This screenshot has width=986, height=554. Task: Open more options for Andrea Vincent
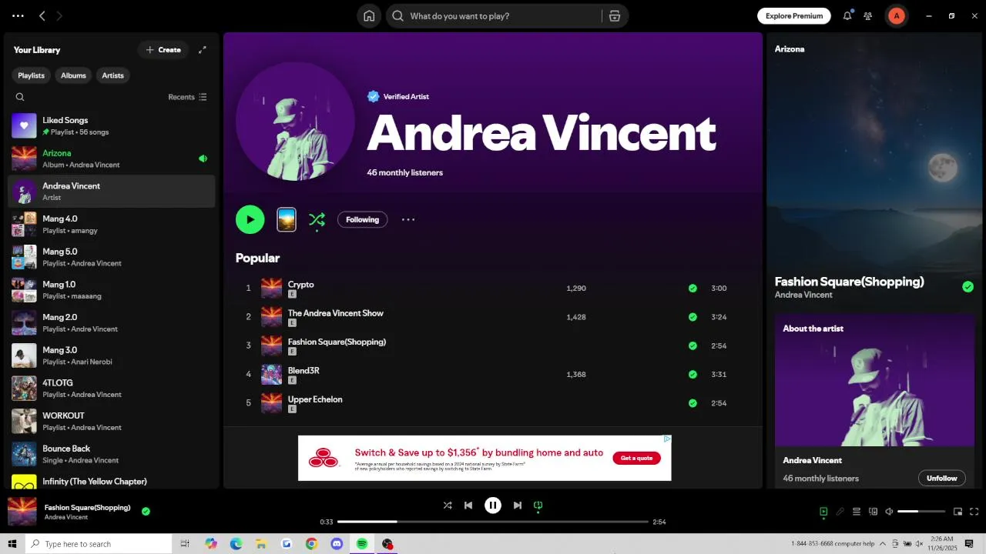point(408,219)
